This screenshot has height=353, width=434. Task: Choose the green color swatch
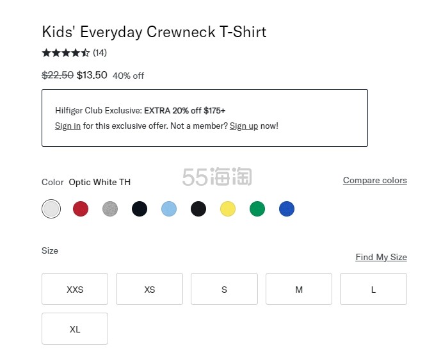tap(257, 209)
